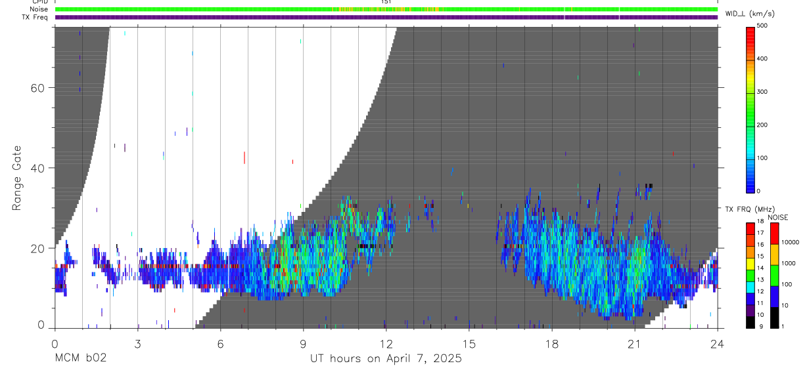Click the TX FRQ (MHz) legend title
Viewport: 807px width, 372px height.
click(750, 209)
